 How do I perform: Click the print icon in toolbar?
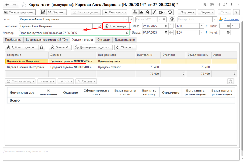point(135,12)
